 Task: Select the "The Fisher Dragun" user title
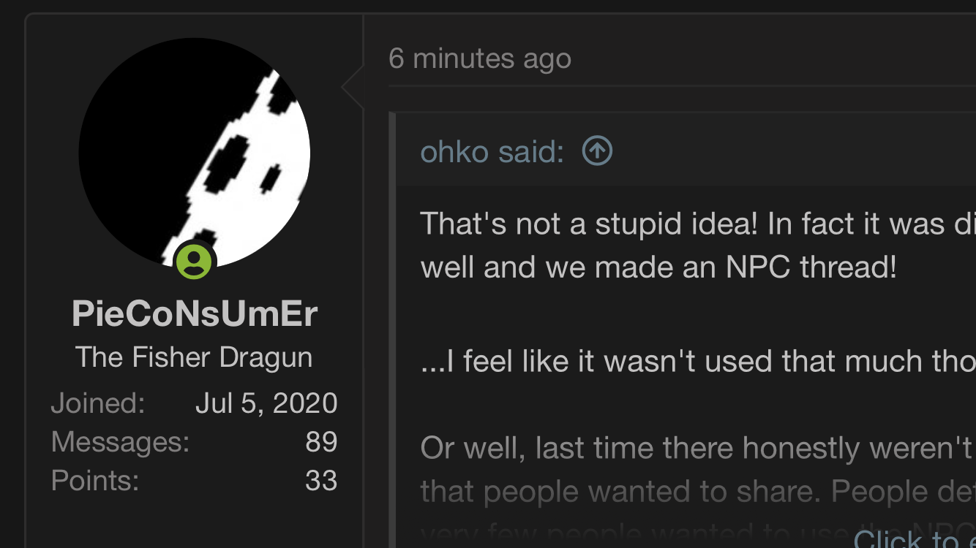coord(194,357)
